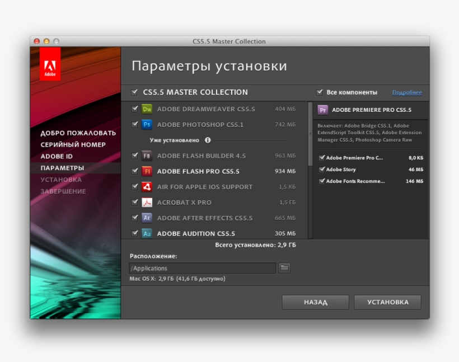Select the Adobe After Effects CS5.5 icon

pyautogui.click(x=147, y=218)
